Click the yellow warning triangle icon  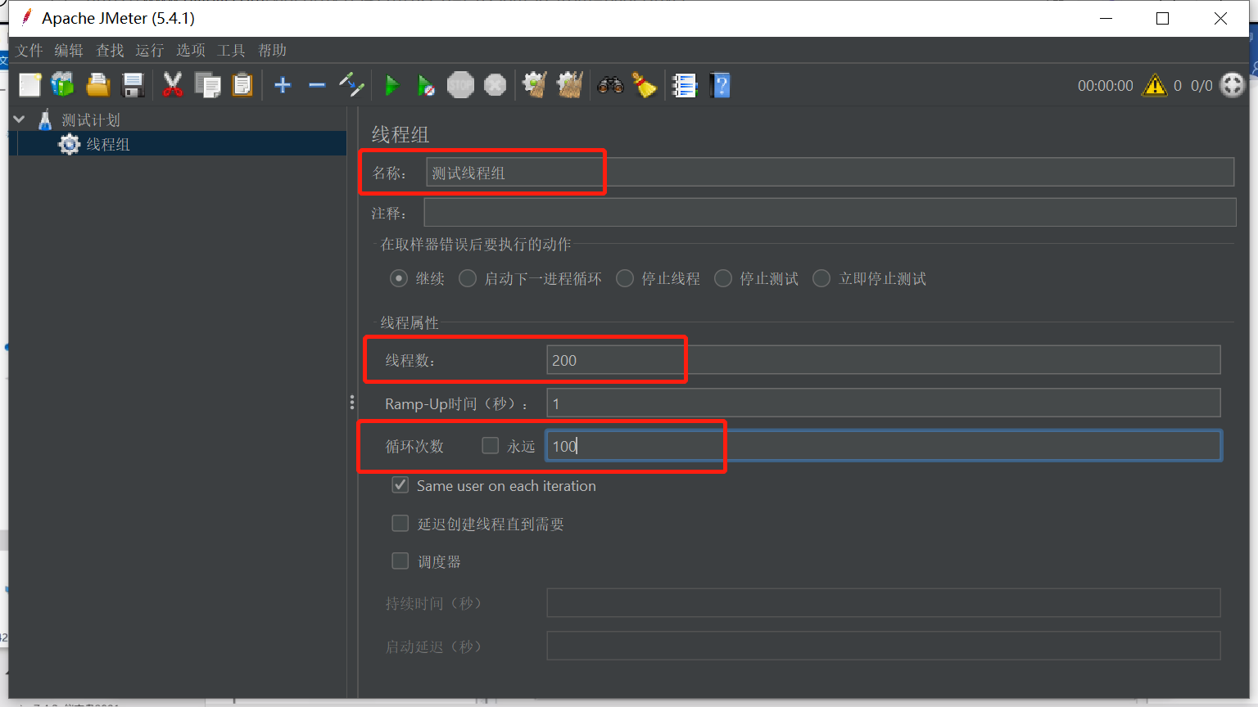[1155, 85]
